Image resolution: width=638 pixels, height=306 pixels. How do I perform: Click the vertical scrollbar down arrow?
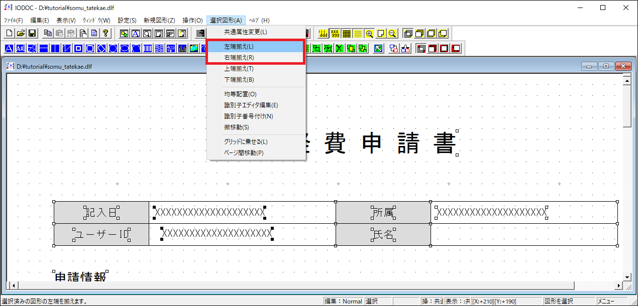[626, 277]
